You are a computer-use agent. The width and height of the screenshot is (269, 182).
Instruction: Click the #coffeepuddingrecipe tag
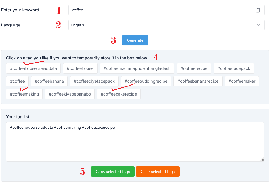coord(146,81)
